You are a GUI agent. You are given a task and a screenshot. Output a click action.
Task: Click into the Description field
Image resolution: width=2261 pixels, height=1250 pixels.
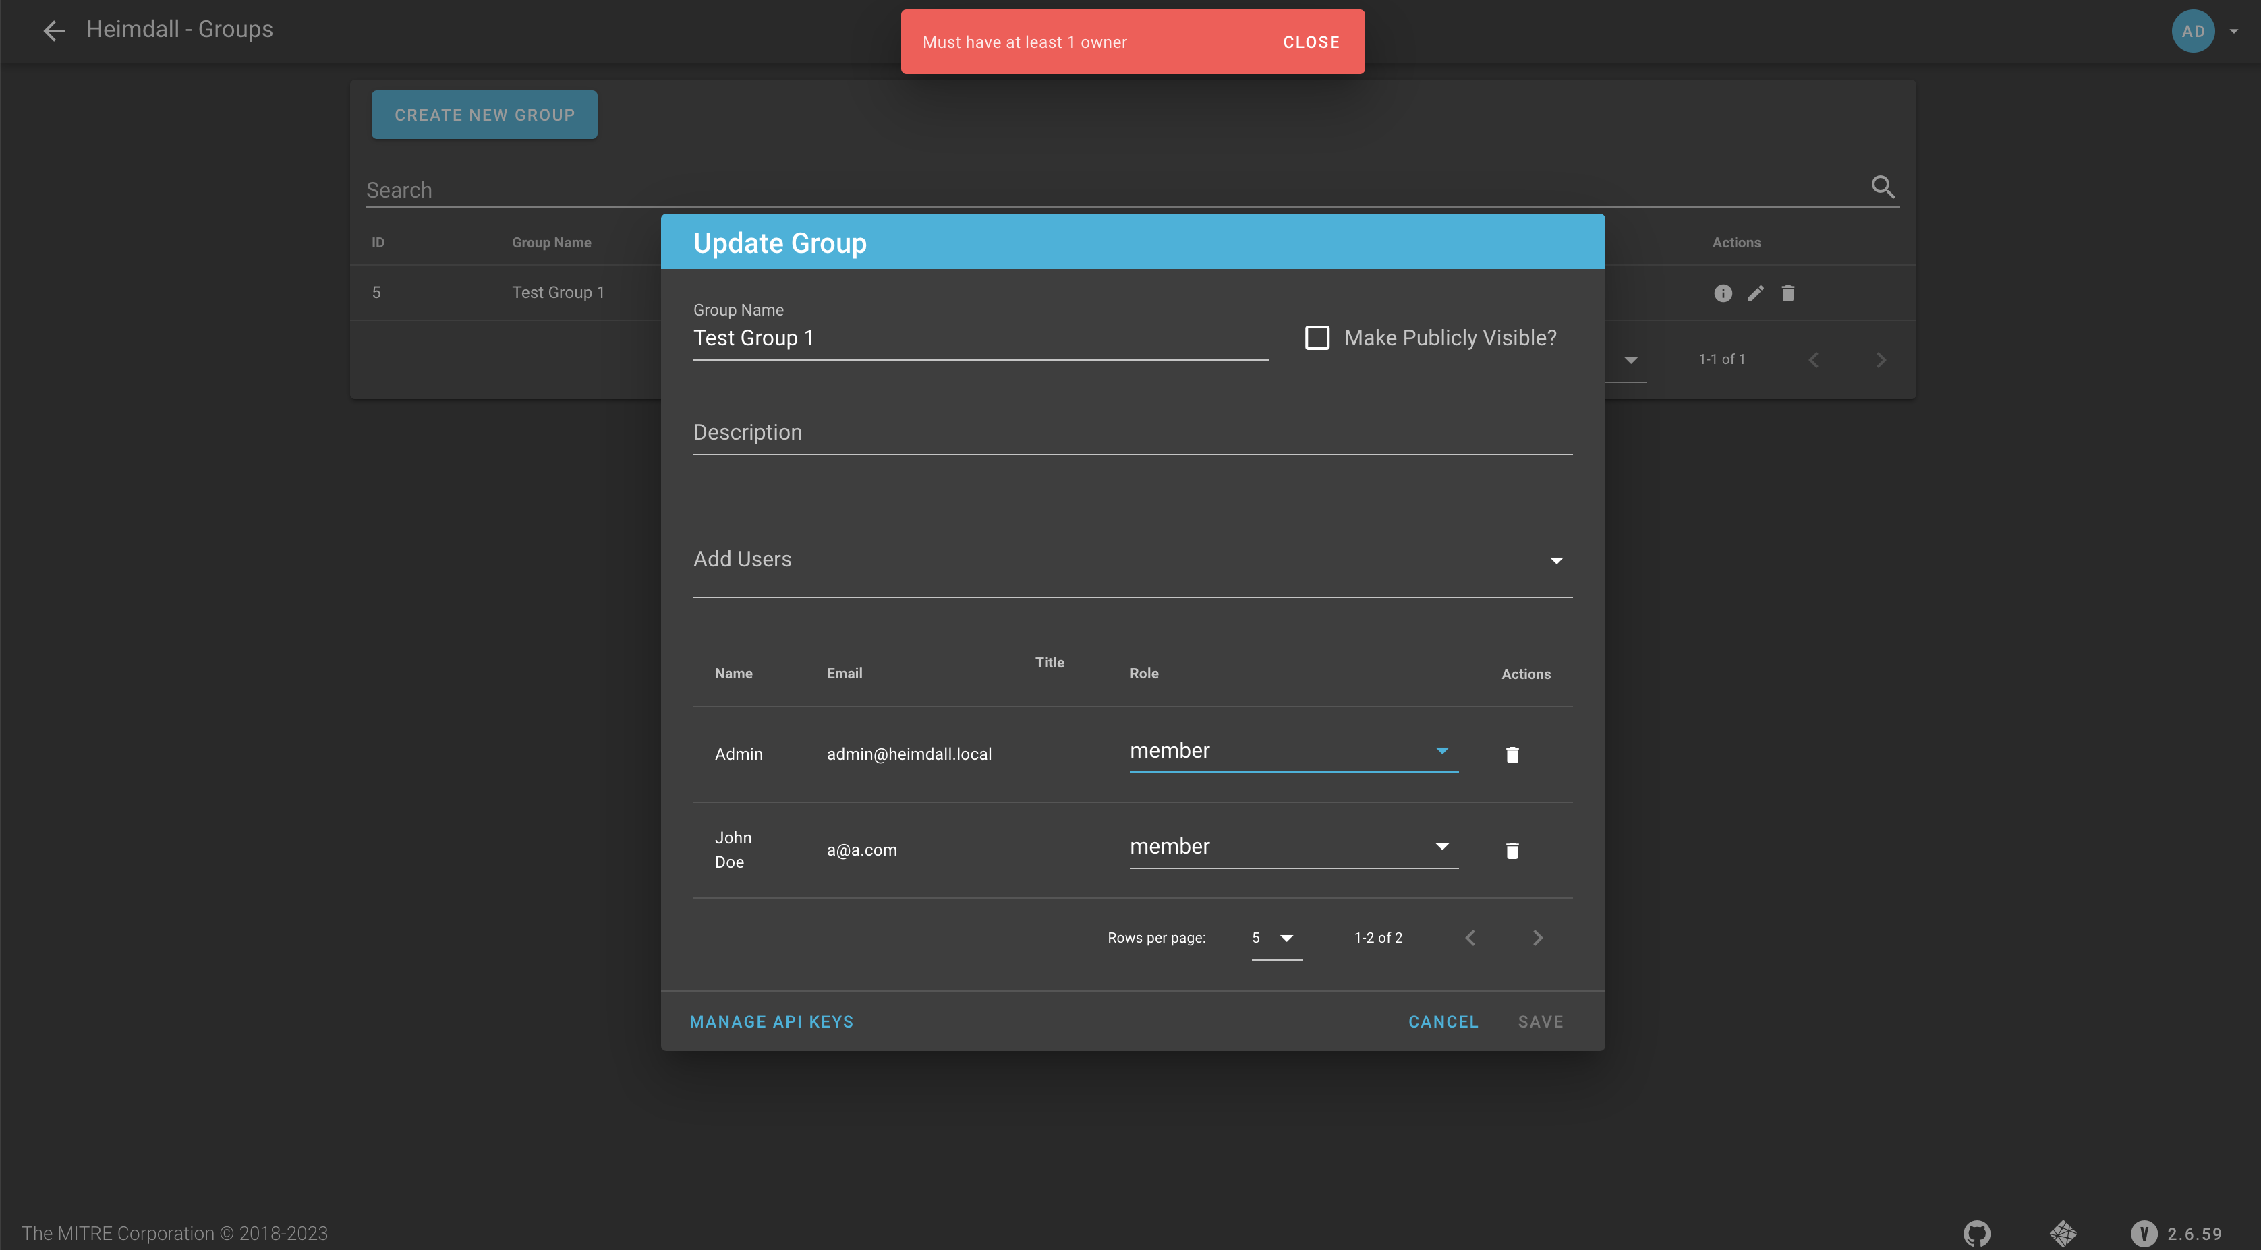1131,434
